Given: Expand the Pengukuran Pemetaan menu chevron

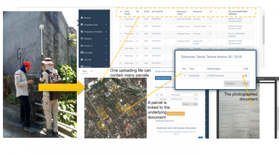Looking at the screenshot, I should [106, 32].
